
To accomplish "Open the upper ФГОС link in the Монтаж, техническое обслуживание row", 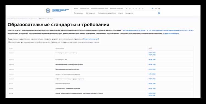I will [152, 93].
